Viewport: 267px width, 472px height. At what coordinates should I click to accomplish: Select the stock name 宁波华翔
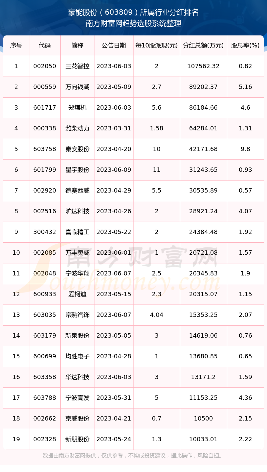(x=77, y=273)
